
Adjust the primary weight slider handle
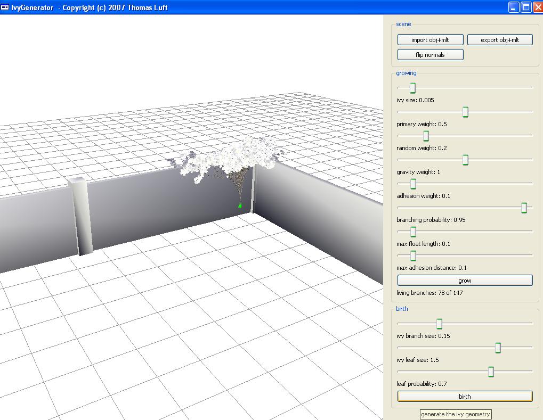pyautogui.click(x=465, y=112)
